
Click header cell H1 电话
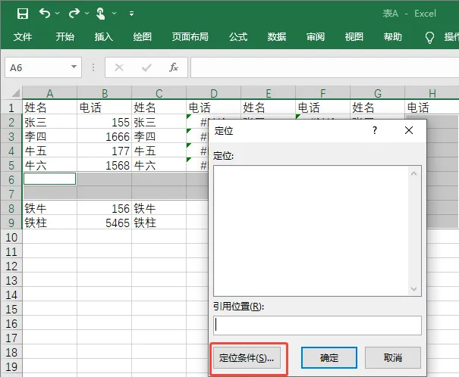432,107
